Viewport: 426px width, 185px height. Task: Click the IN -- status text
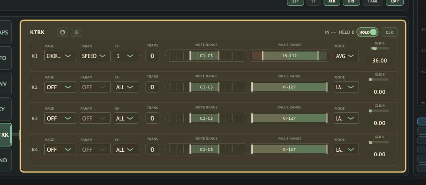[x=330, y=32]
